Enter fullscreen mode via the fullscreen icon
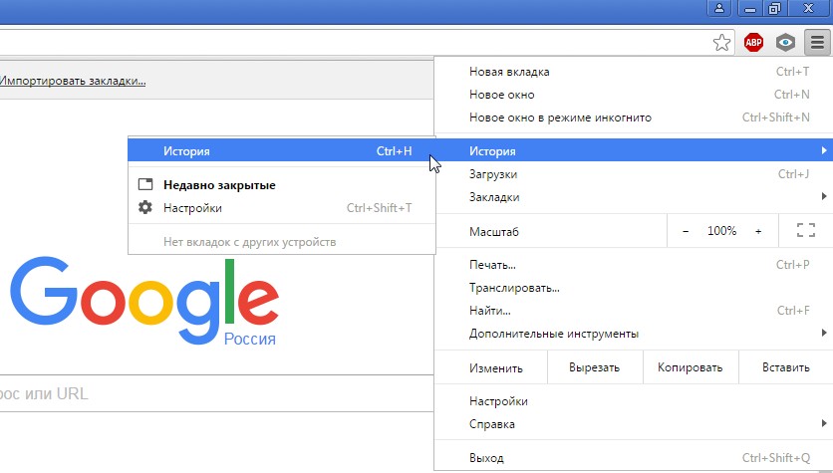 coord(805,230)
